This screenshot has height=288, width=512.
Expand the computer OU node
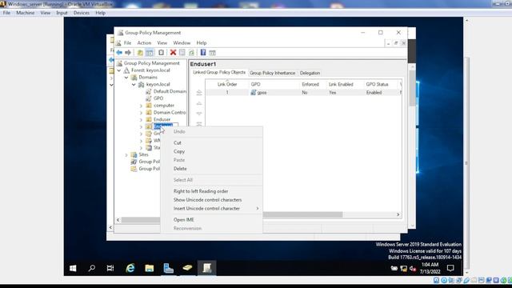[141, 106]
